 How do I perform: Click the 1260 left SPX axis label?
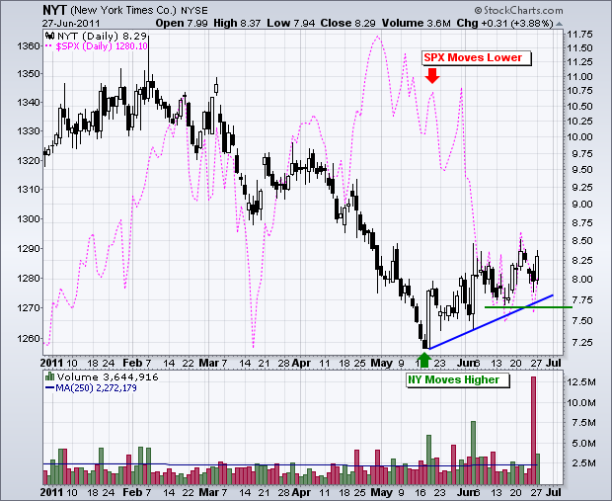click(29, 338)
